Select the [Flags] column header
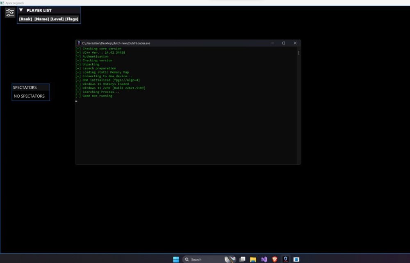This screenshot has height=263, width=410. [71, 19]
